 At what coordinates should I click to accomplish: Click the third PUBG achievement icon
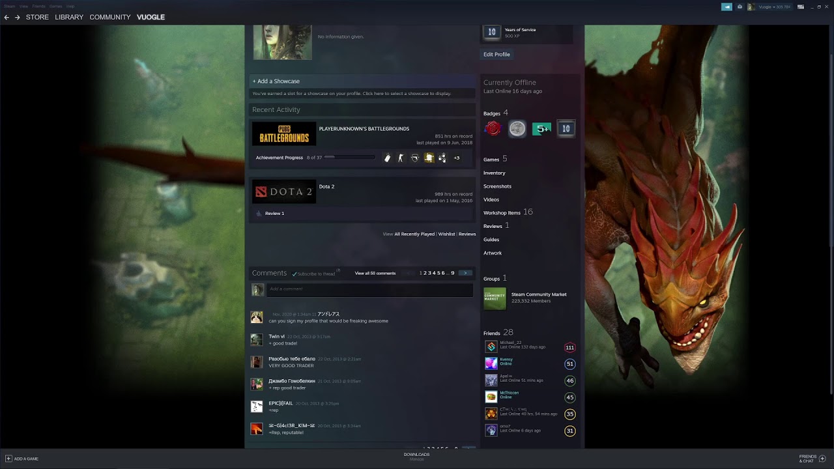(x=414, y=158)
